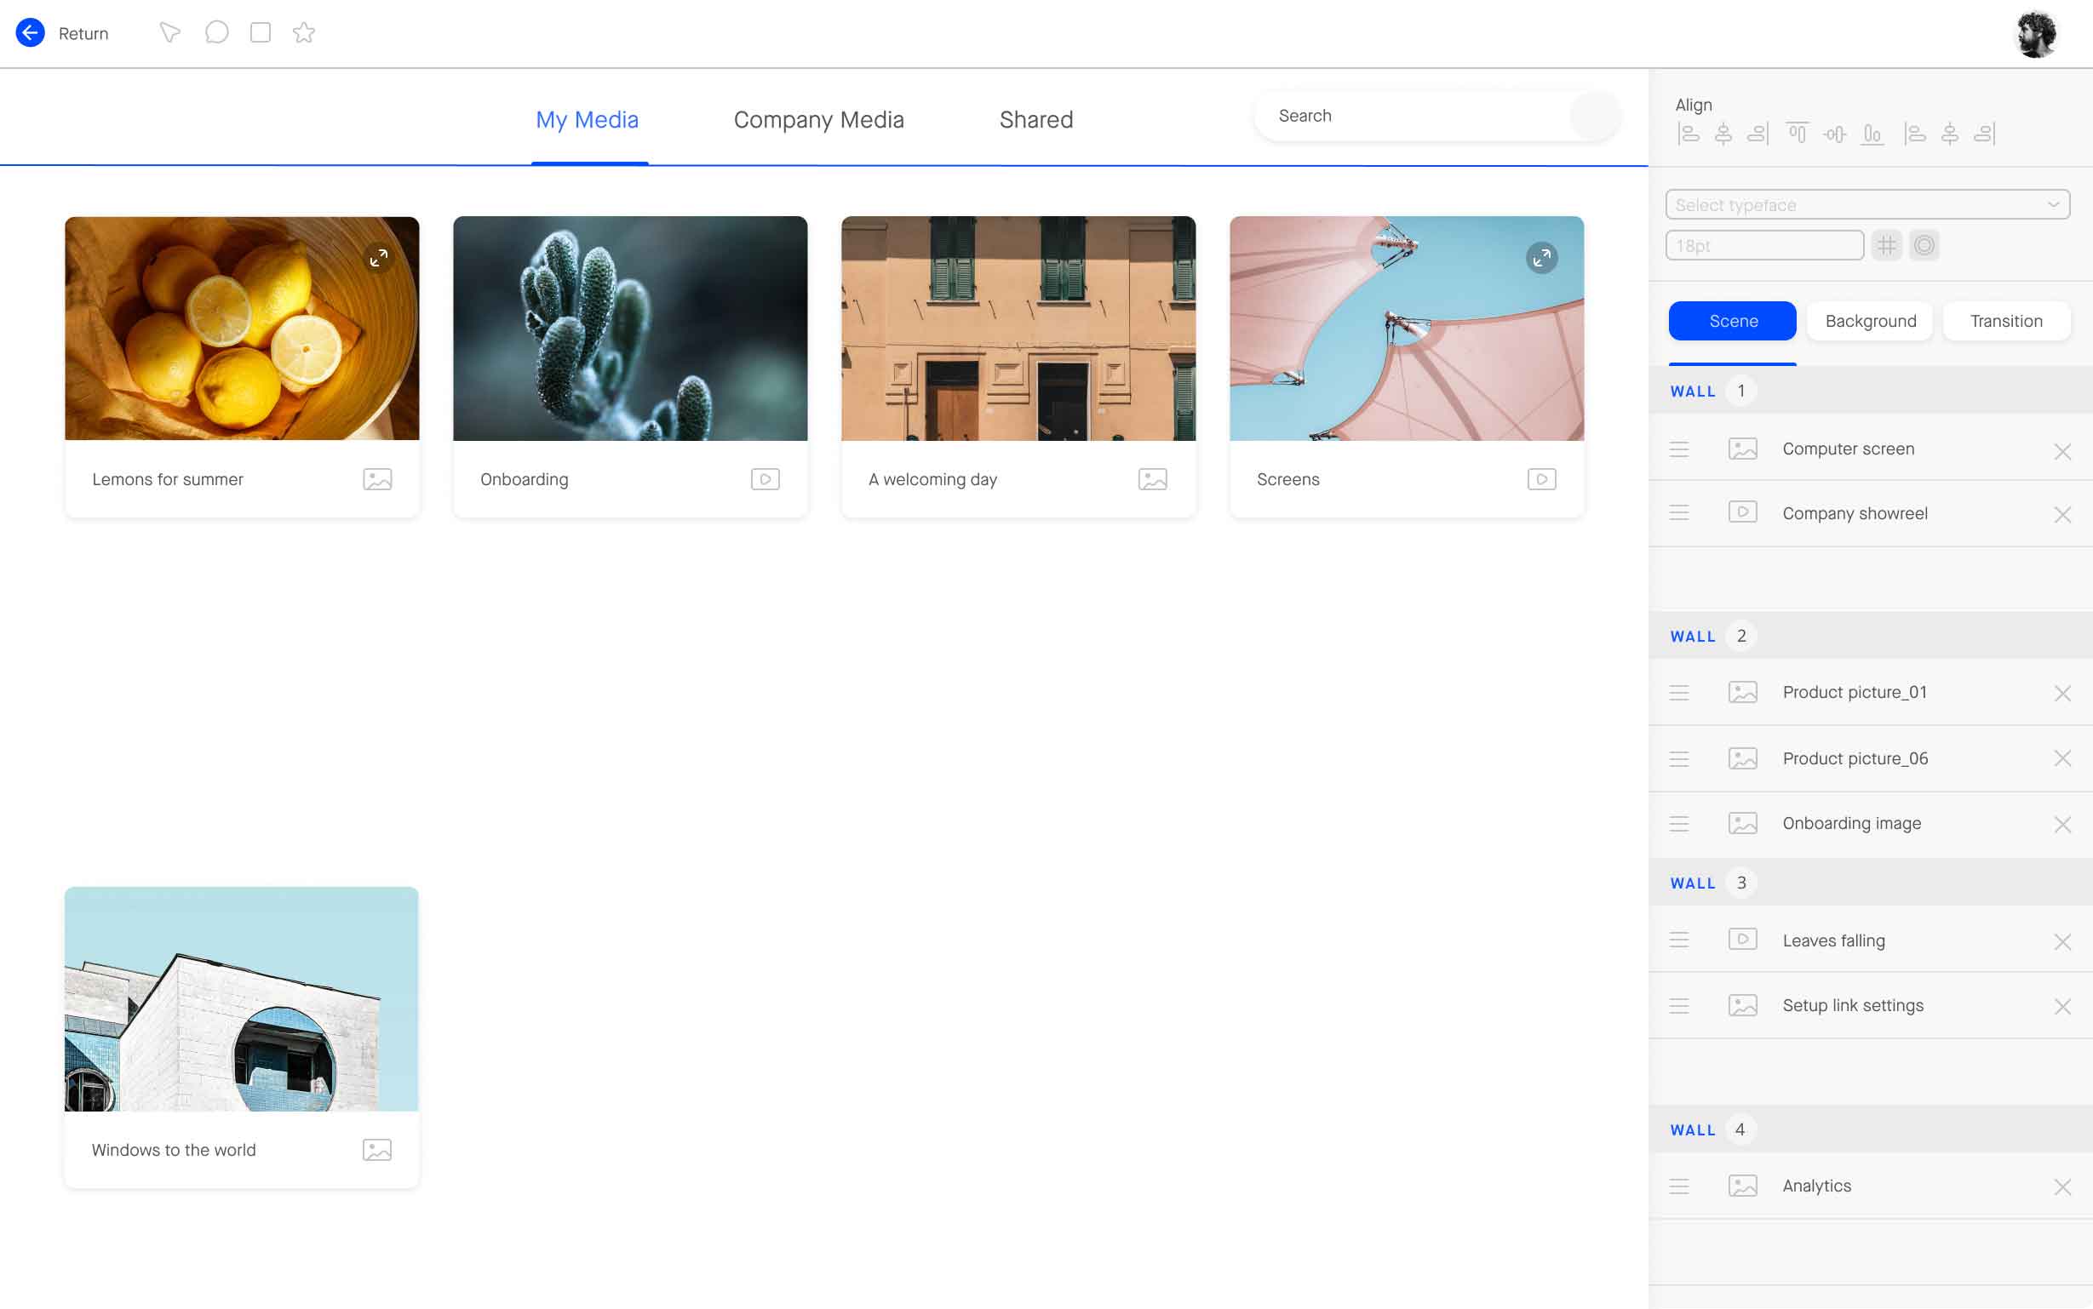2093x1309 pixels.
Task: Remove Analytics from Wall 4
Action: click(x=2061, y=1187)
